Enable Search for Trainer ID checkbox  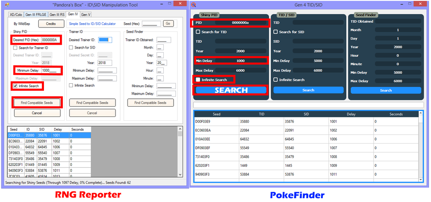16,48
